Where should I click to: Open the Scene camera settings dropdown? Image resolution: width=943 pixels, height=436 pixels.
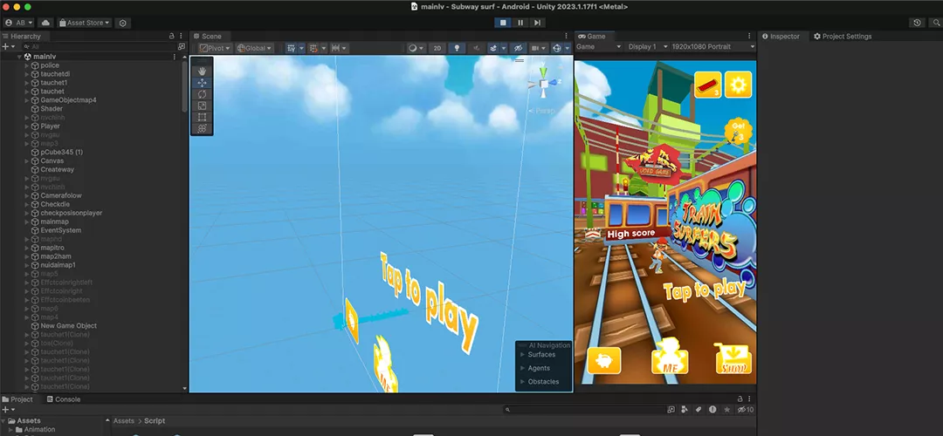(538, 48)
